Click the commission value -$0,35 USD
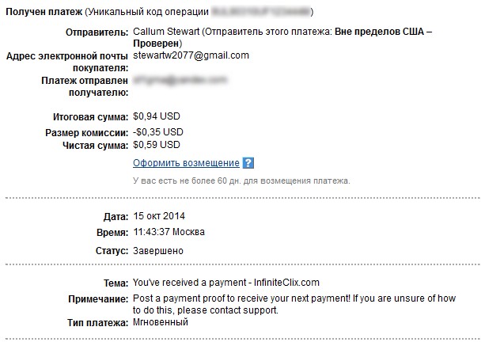The image size is (485, 342). click(x=158, y=131)
